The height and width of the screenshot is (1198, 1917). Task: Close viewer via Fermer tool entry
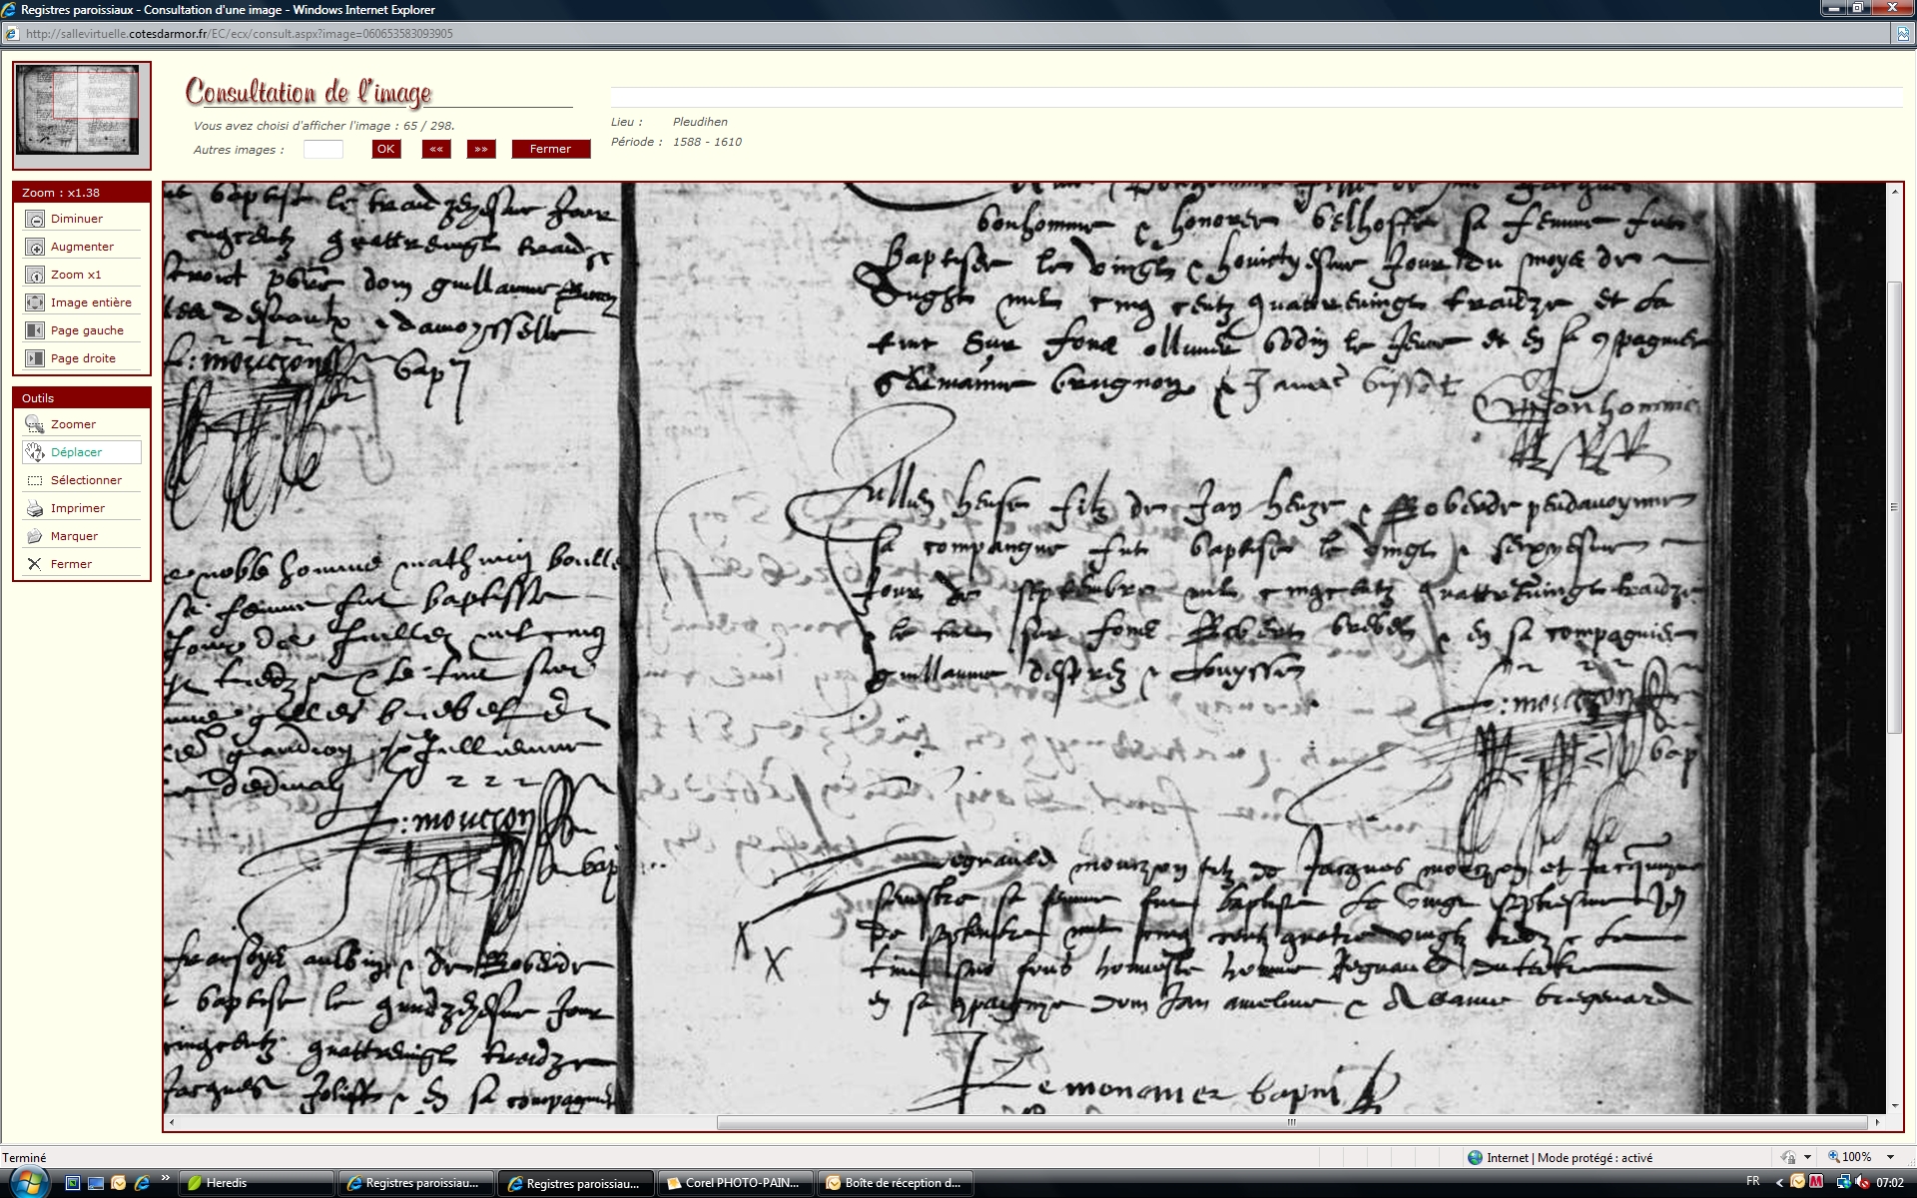tap(35, 564)
